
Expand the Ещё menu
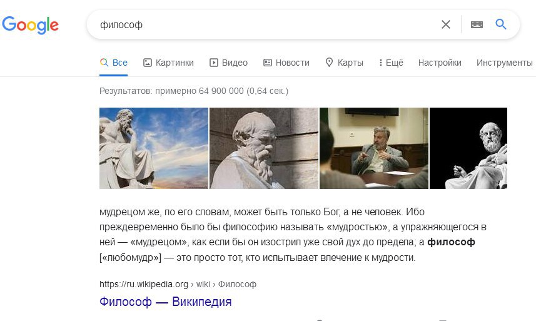click(x=391, y=63)
